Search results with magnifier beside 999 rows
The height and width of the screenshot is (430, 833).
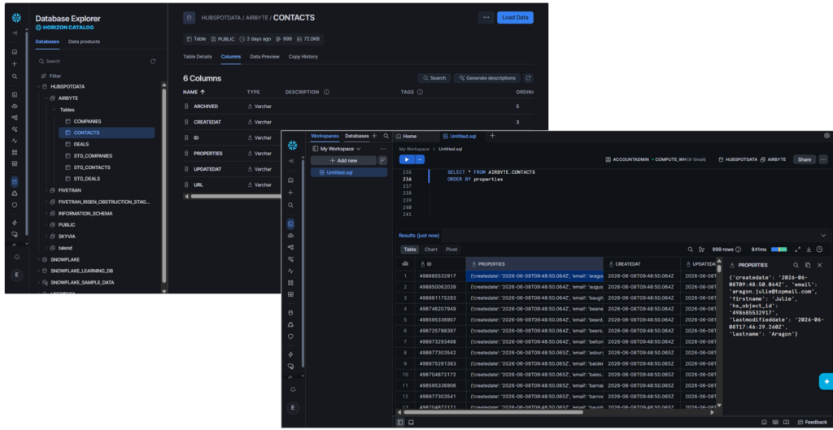(x=690, y=250)
